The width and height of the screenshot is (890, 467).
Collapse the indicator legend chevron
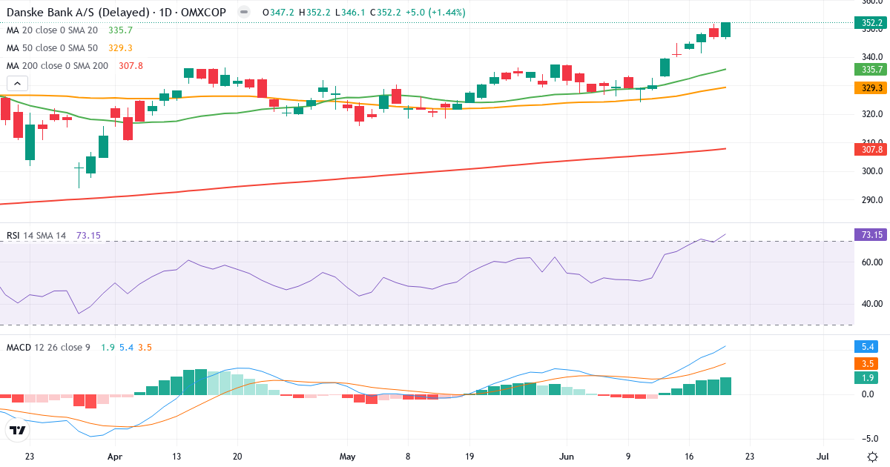tap(18, 83)
